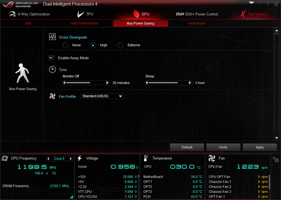Image resolution: width=281 pixels, height=200 pixels.
Task: Select Max Power Saving mode tab
Action: pyautogui.click(x=140, y=23)
